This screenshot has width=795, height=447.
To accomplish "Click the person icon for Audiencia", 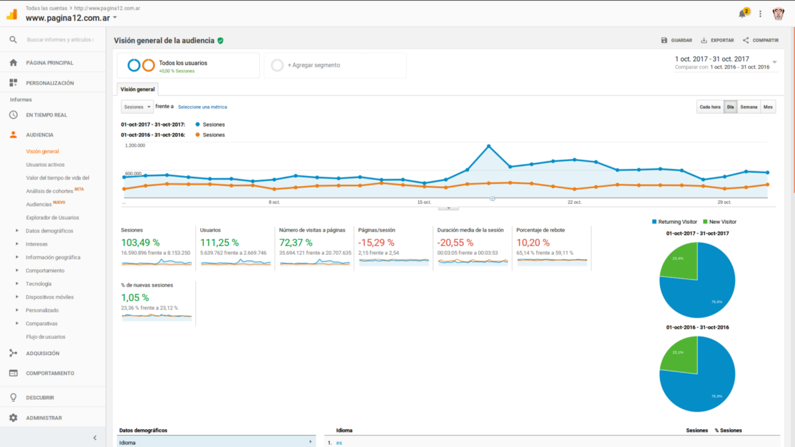I will tap(13, 134).
